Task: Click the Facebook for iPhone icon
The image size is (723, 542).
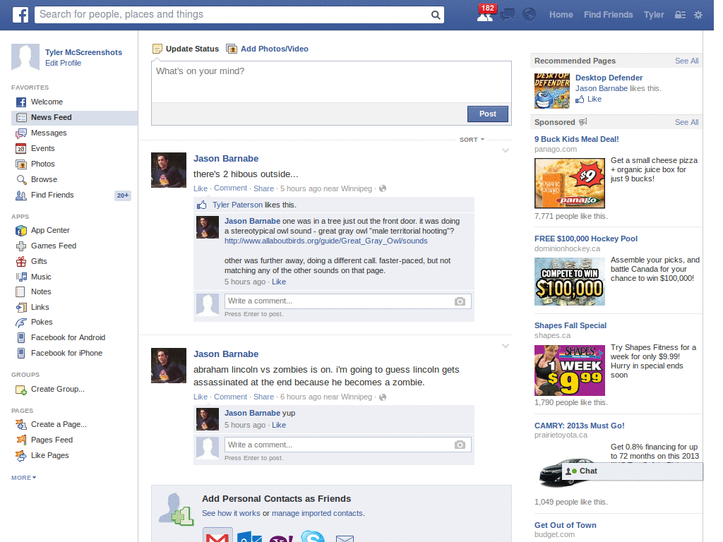Action: click(x=21, y=354)
